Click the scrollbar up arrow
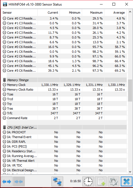The width and height of the screenshot is (133, 188). coord(130,12)
